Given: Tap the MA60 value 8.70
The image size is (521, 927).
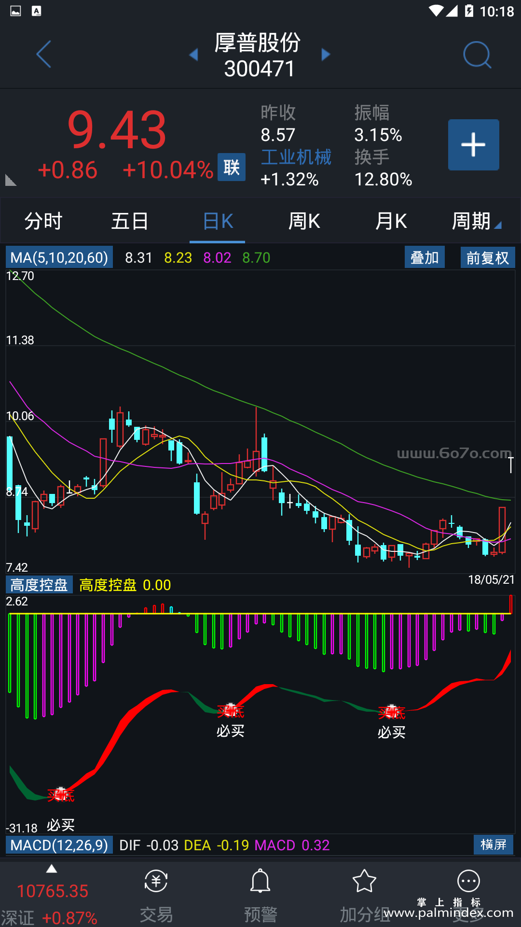Looking at the screenshot, I should tap(256, 257).
